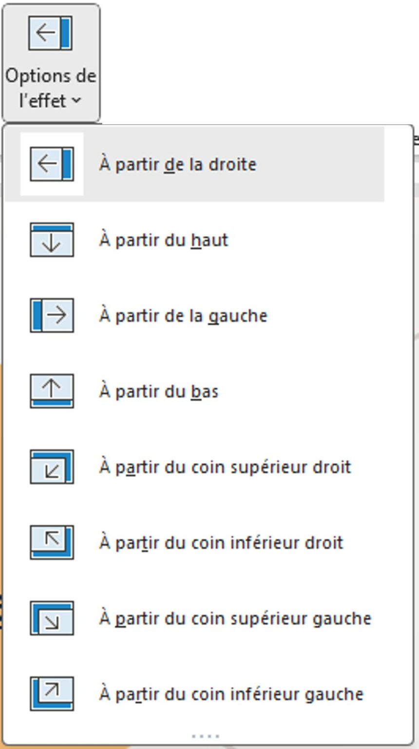
Task: Select the coin supérieur droit direction icon
Action: pos(51,467)
